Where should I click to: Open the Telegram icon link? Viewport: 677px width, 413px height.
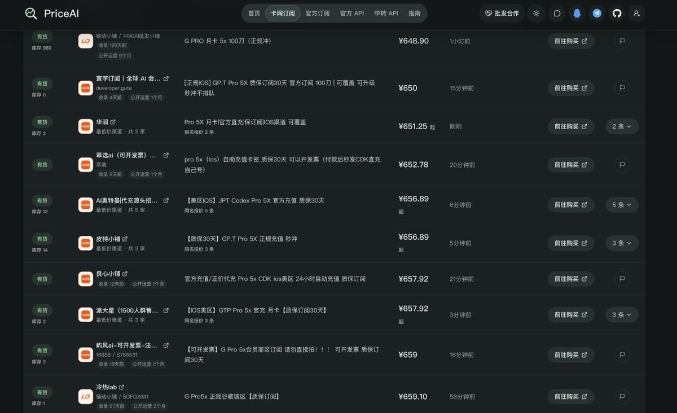pos(597,14)
